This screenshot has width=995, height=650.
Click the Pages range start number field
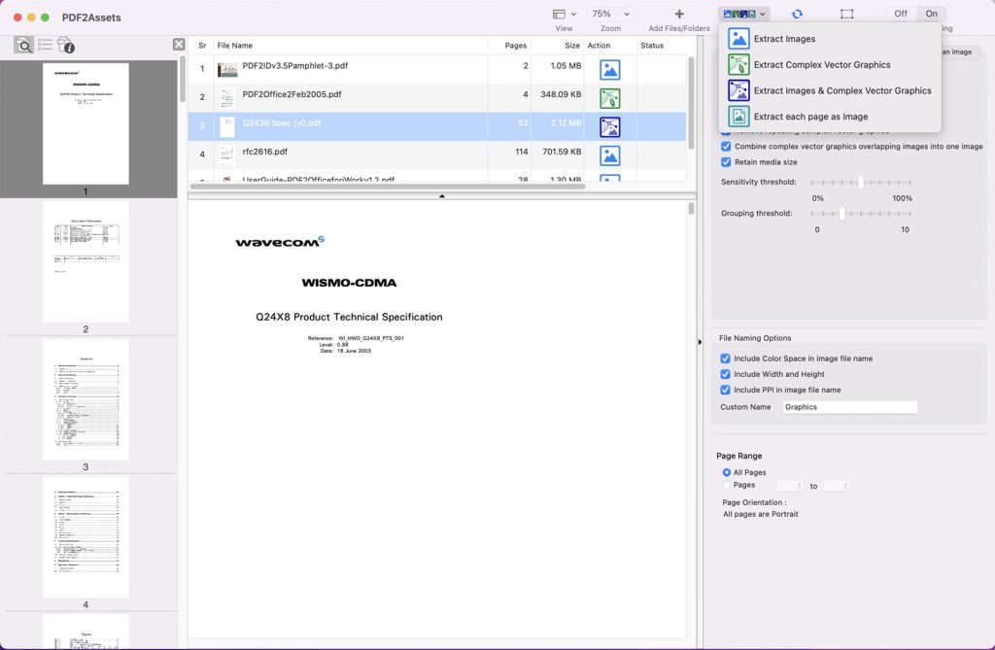pyautogui.click(x=790, y=486)
